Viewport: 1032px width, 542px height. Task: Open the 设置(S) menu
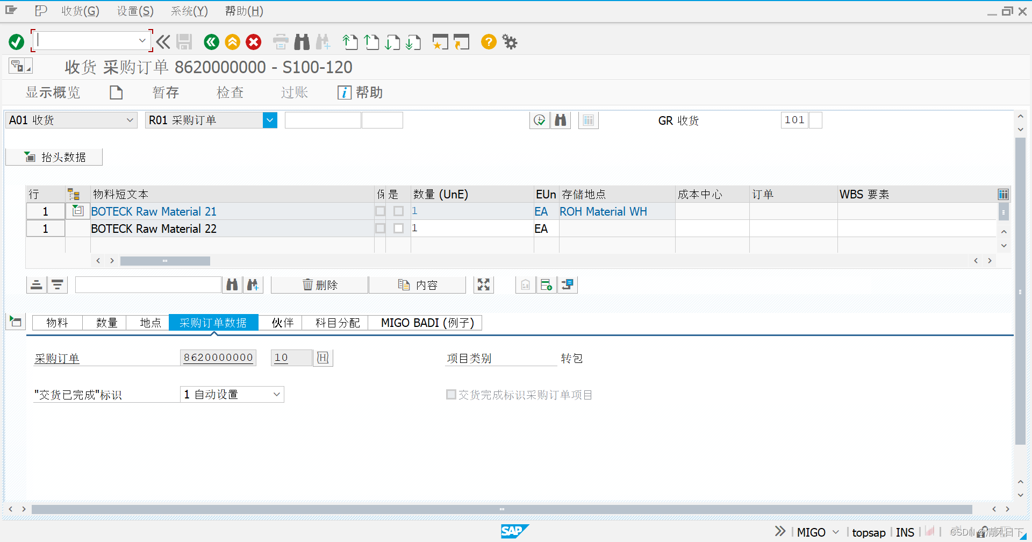tap(135, 11)
